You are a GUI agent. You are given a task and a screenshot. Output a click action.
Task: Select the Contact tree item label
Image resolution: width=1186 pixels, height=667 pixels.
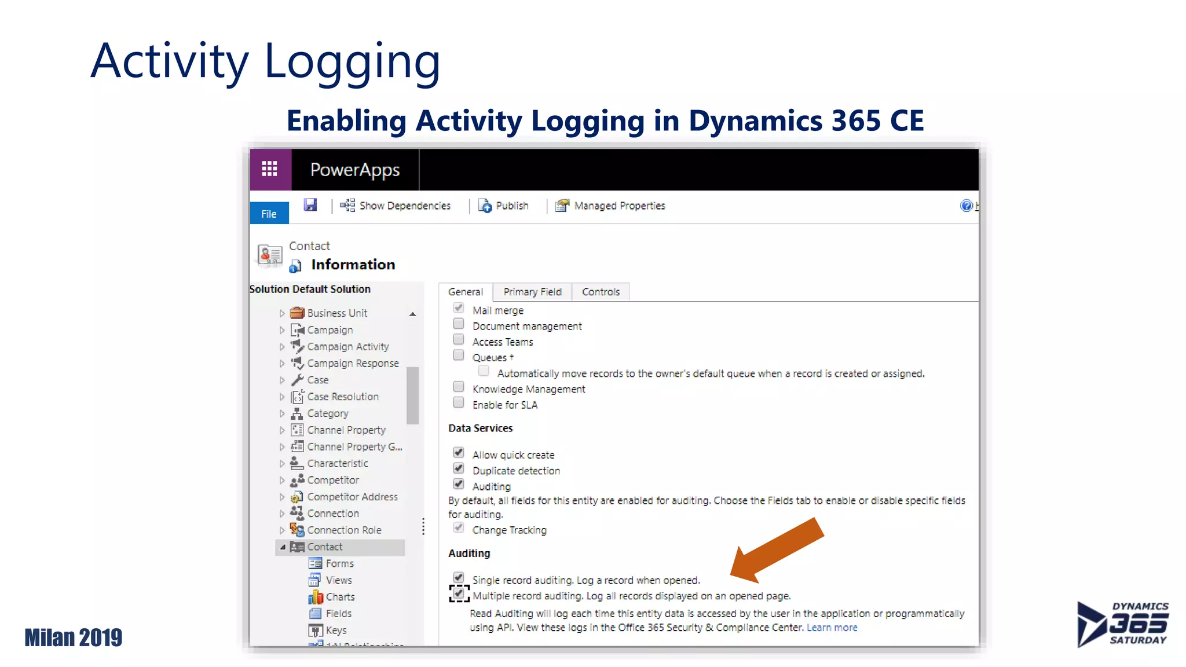[324, 547]
